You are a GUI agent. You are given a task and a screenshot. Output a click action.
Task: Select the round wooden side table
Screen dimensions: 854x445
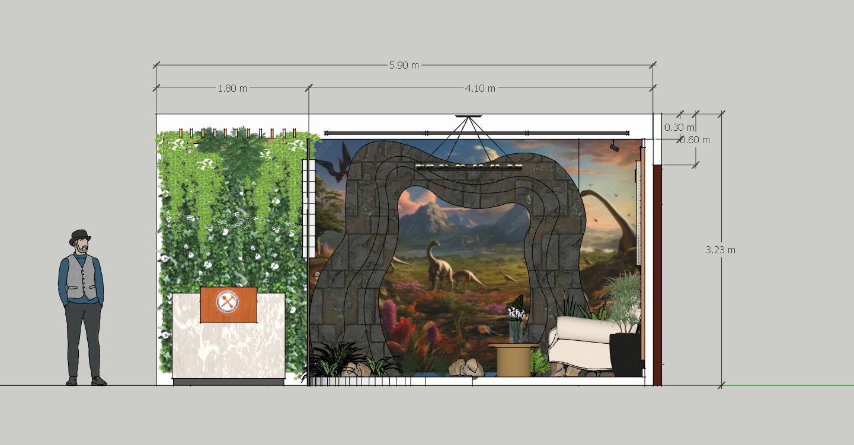(513, 360)
